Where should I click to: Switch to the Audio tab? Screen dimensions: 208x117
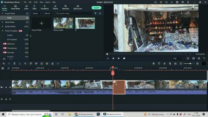[26, 7]
